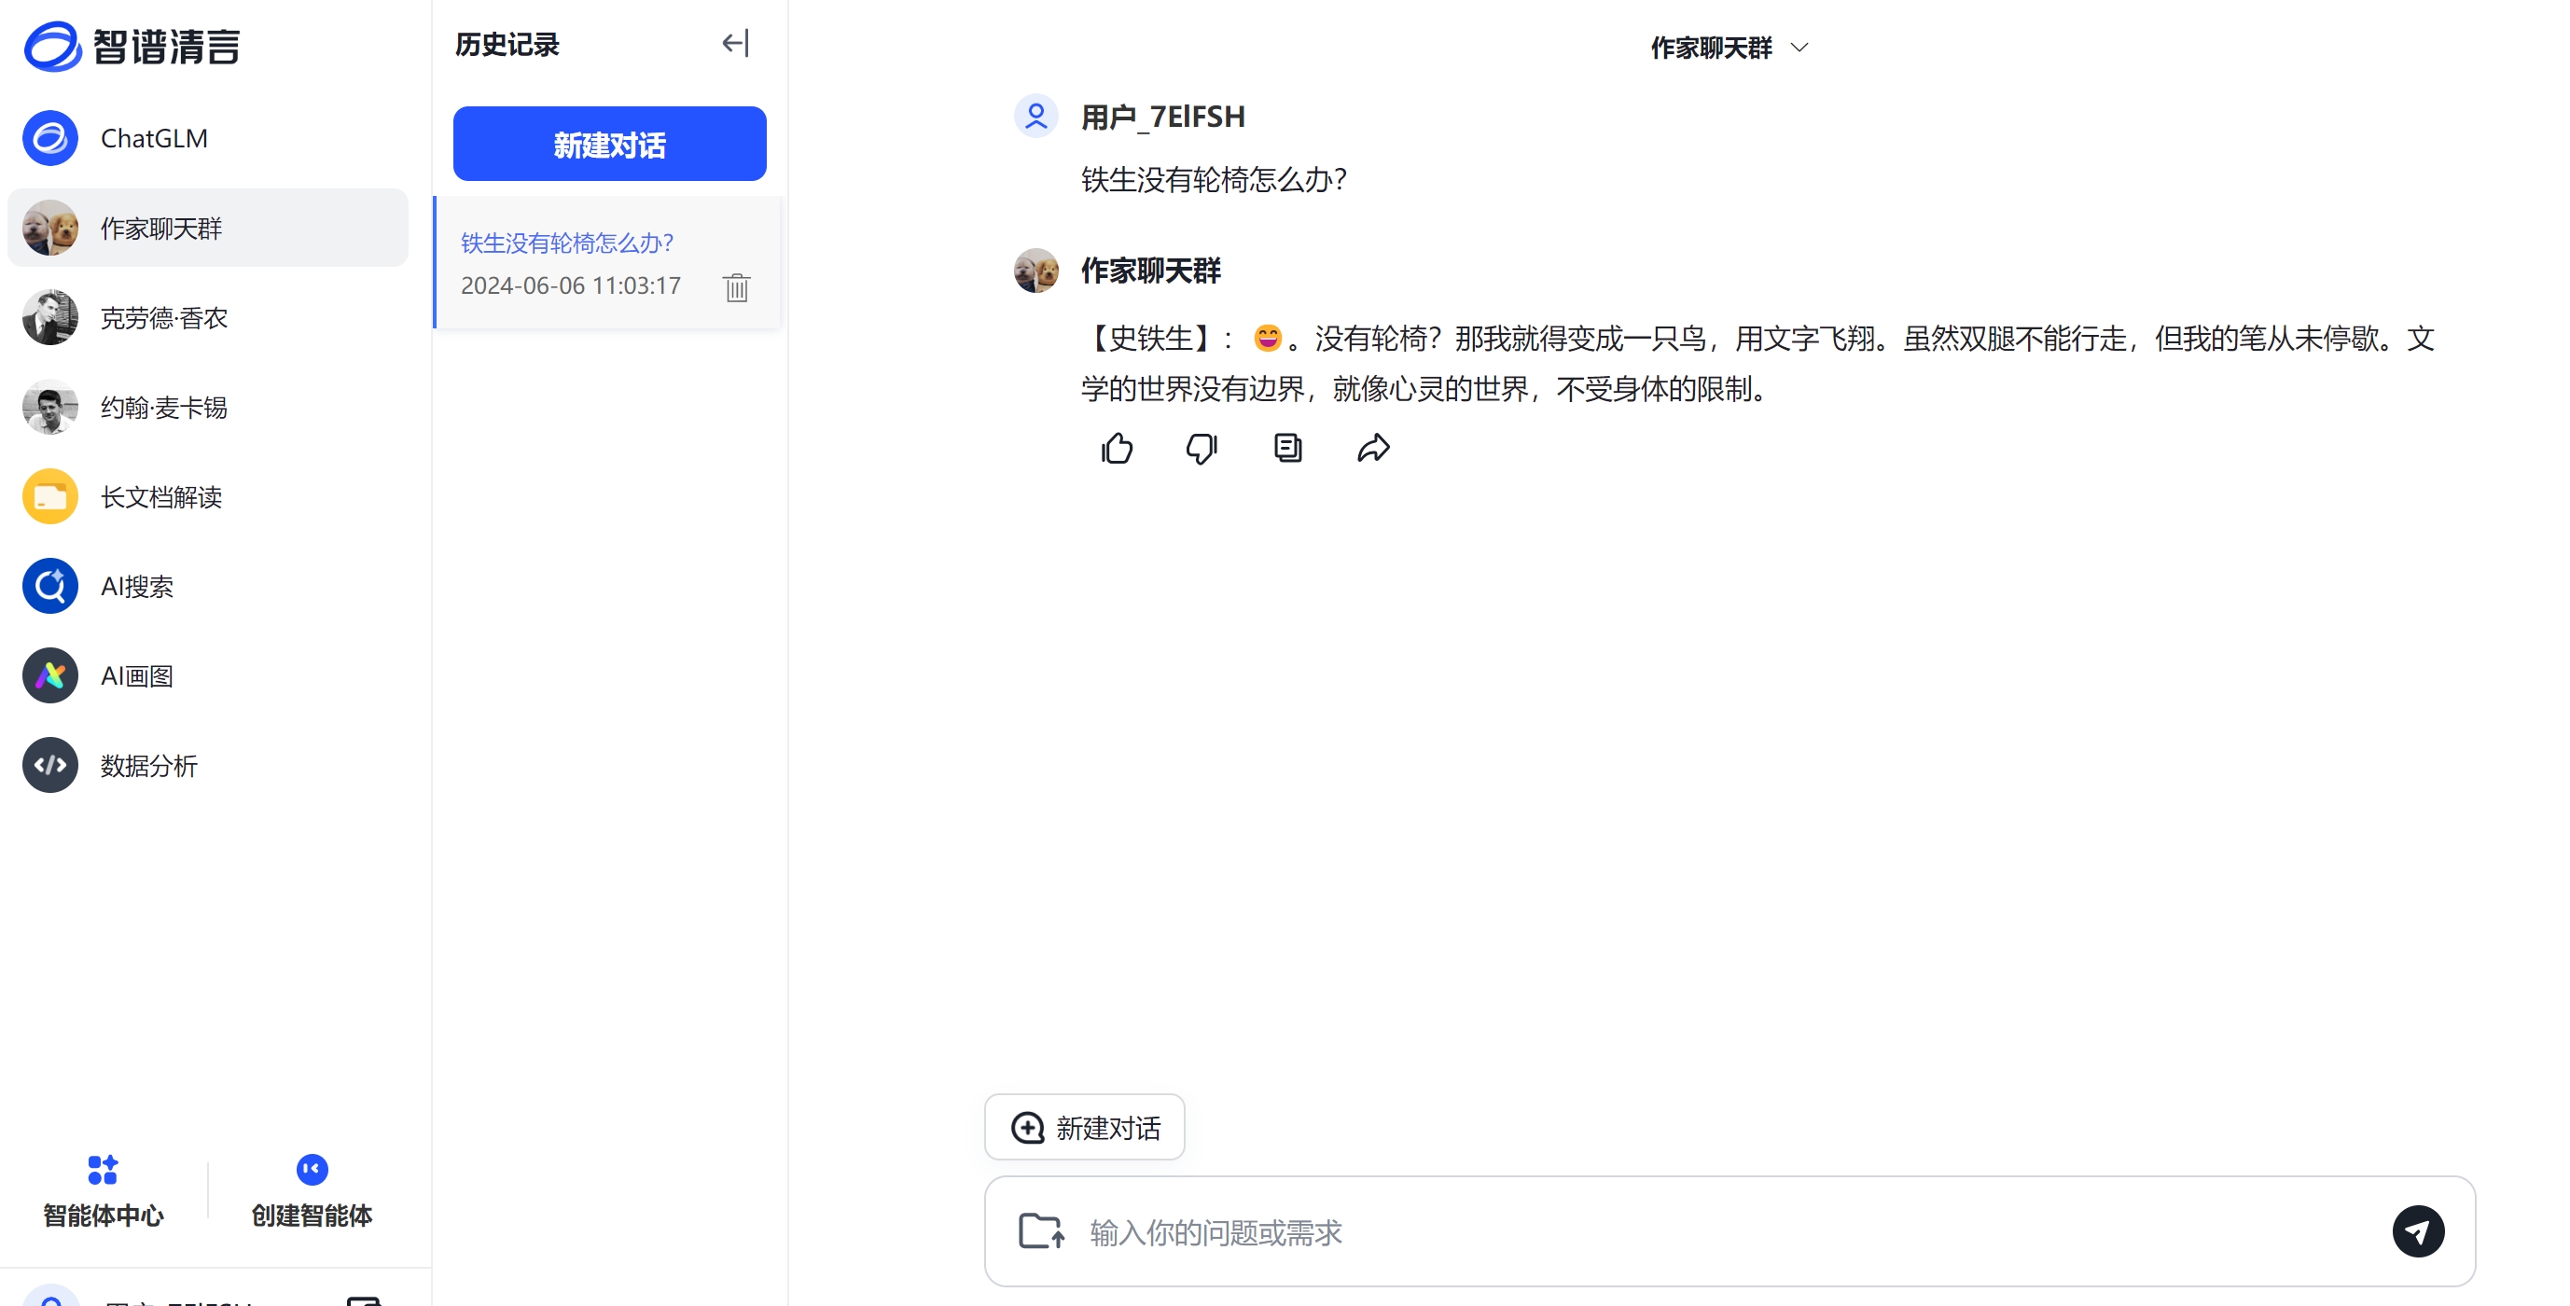The height and width of the screenshot is (1306, 2570).
Task: Open 约翰·麦卡锡 agent
Action: 164,407
